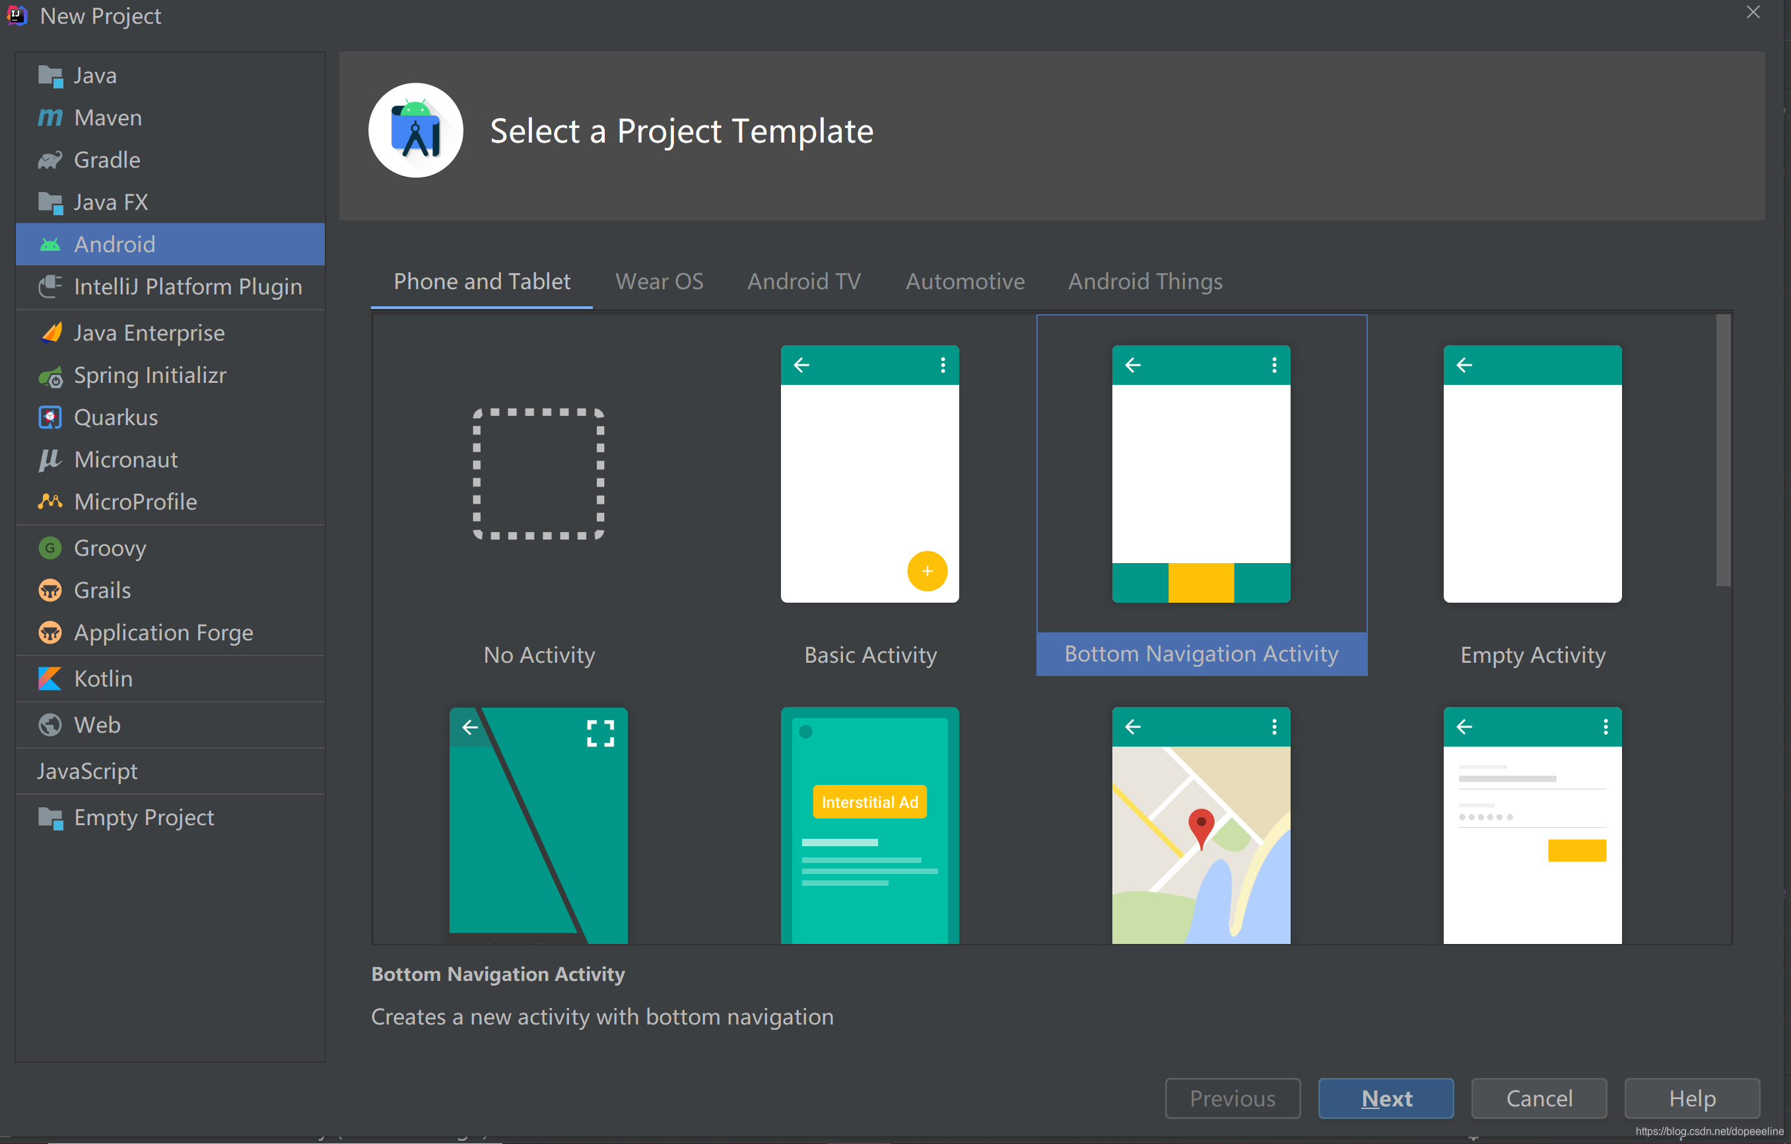Select the Basic Activity template thumbnail
Viewport: 1791px width, 1144px height.
(869, 474)
